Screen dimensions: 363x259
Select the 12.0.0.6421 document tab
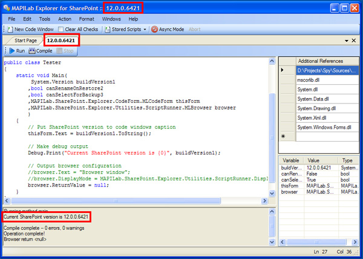click(61, 41)
